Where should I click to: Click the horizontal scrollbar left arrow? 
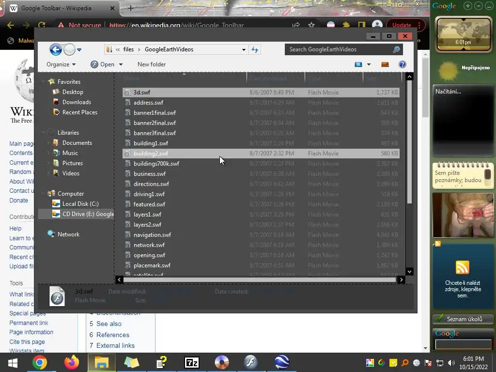[119, 279]
